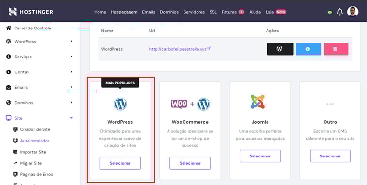
Task: Open external link icon beside site URL
Action: (209, 48)
